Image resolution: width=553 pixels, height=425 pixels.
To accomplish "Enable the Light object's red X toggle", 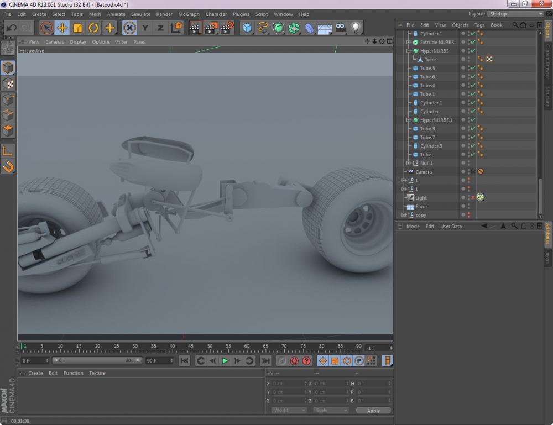I will 473,198.
